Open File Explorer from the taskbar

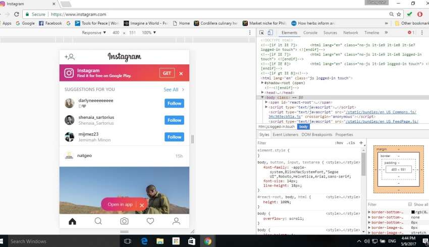(160, 241)
